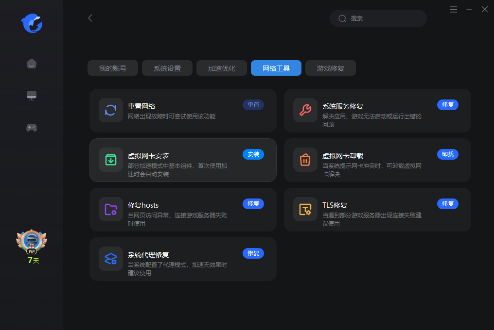Image resolution: width=494 pixels, height=330 pixels.
Task: Open the PC monitor sidebar icon
Action: [x=32, y=96]
